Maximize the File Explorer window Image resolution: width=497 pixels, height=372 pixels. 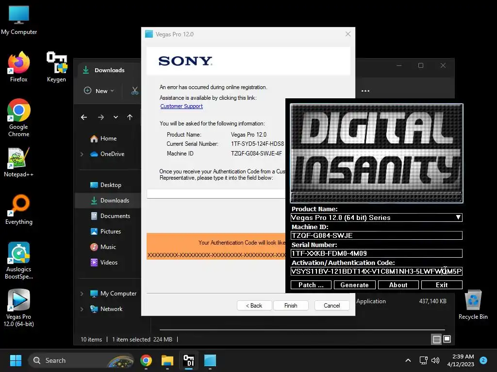421,65
